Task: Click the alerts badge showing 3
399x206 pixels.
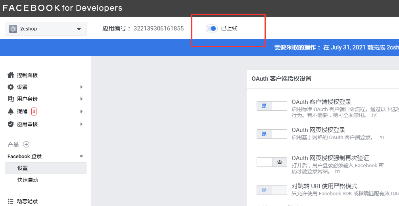Action: (x=34, y=112)
